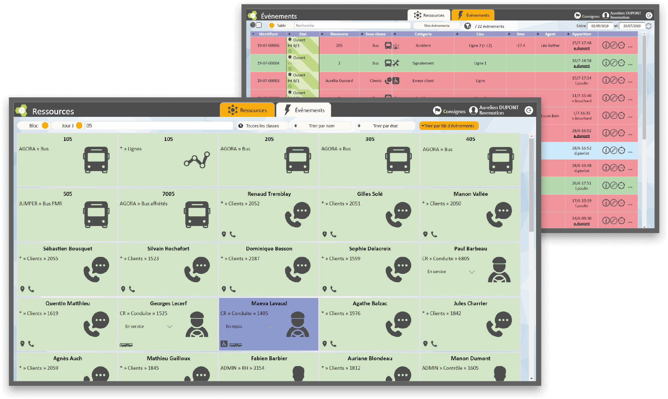Click a.dupont link in 16/7-14:58 event row
Screen dimensions: 668x399
tap(581, 66)
